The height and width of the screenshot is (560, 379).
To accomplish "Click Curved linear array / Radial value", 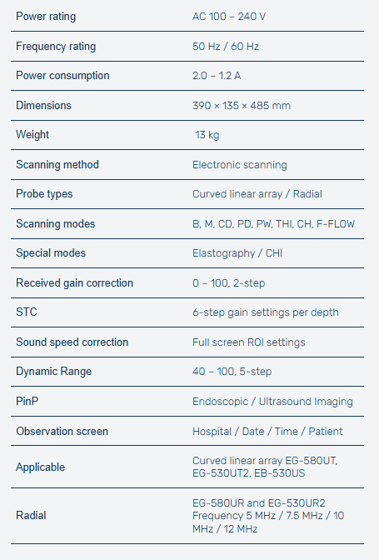I will (257, 194).
